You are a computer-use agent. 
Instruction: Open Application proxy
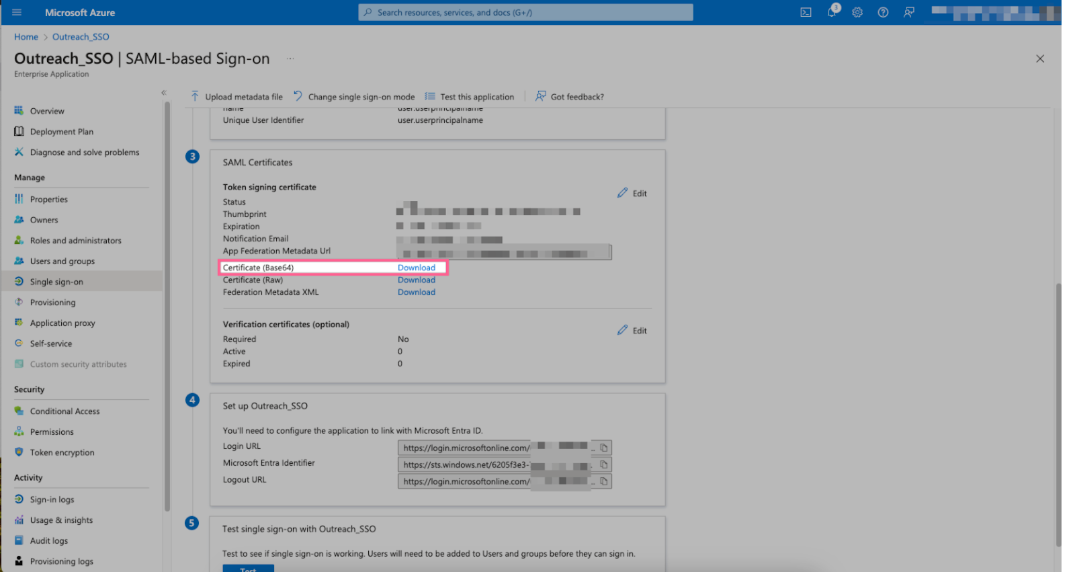62,323
